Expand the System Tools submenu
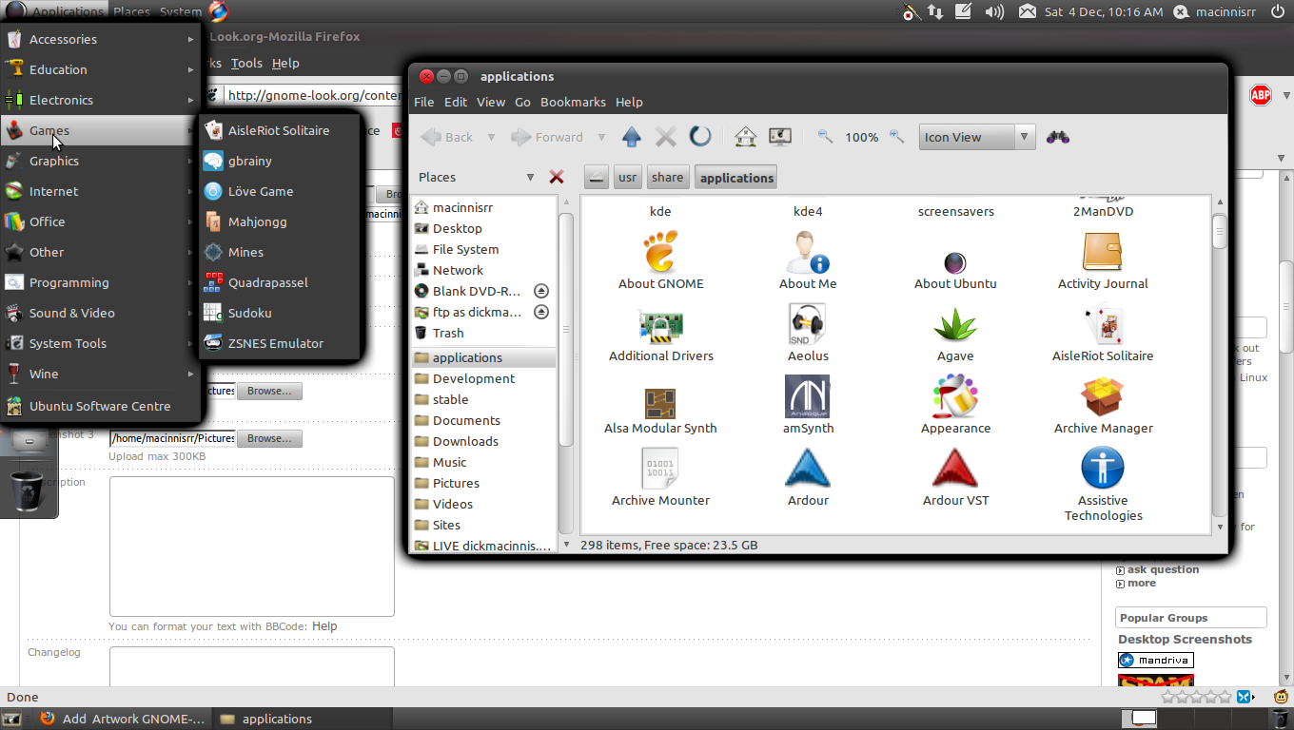Image resolution: width=1294 pixels, height=730 pixels. tap(101, 343)
